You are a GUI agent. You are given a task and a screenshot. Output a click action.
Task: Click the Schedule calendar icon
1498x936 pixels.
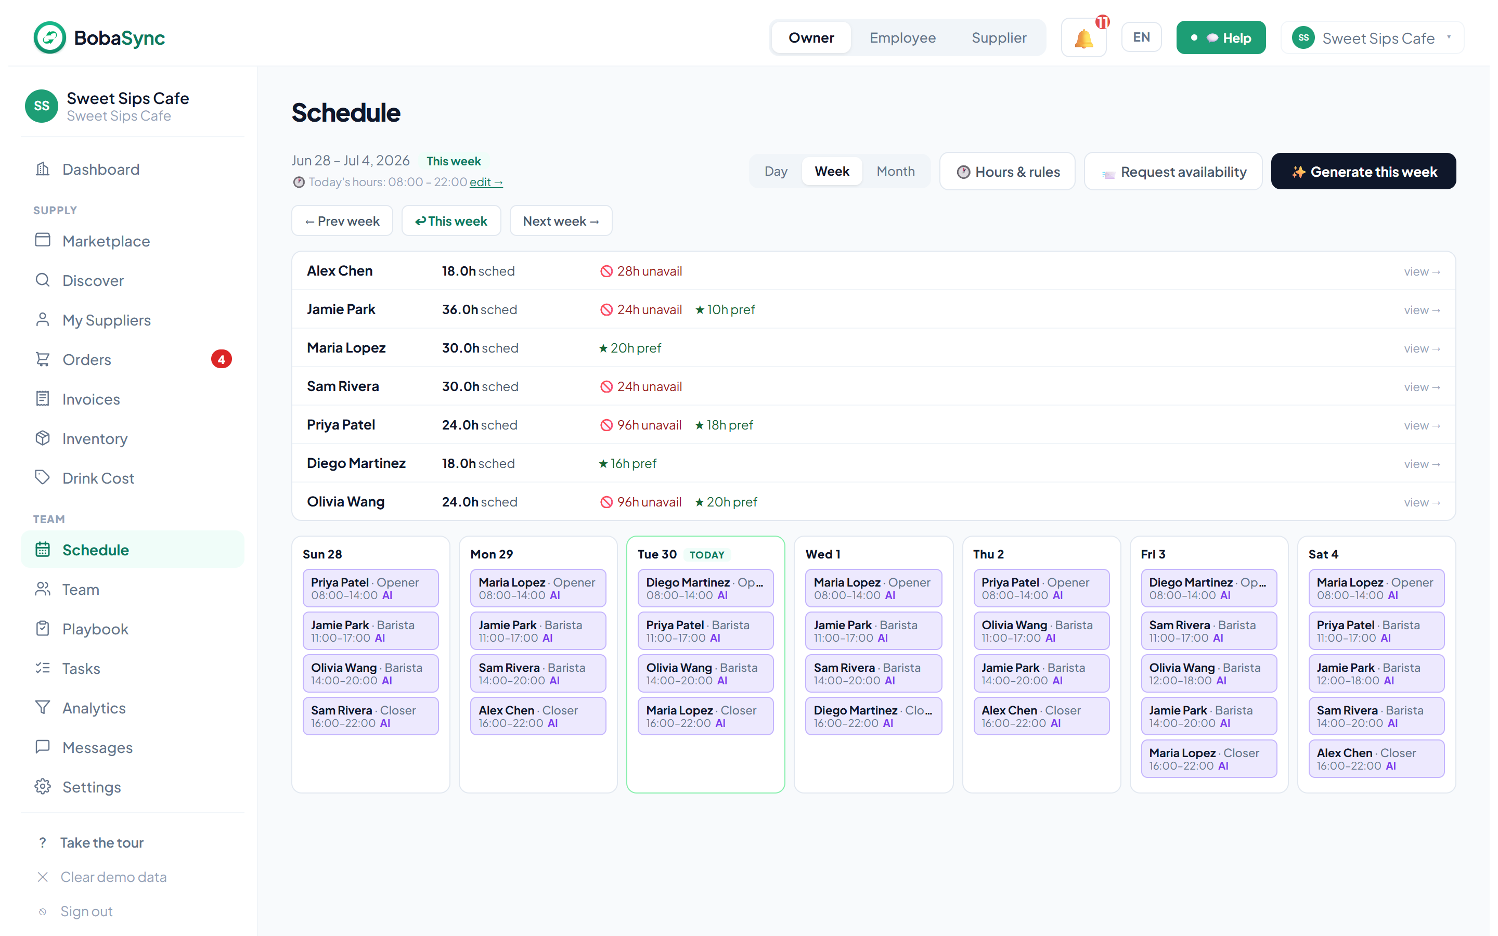coord(43,549)
